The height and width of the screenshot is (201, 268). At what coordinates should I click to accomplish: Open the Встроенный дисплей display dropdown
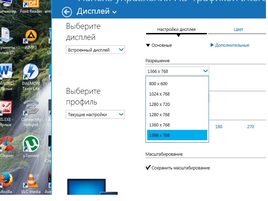pos(95,50)
